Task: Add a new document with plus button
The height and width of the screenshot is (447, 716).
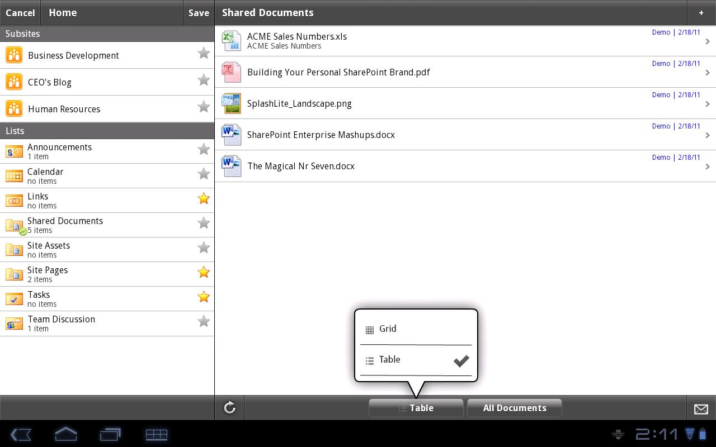Action: [701, 12]
